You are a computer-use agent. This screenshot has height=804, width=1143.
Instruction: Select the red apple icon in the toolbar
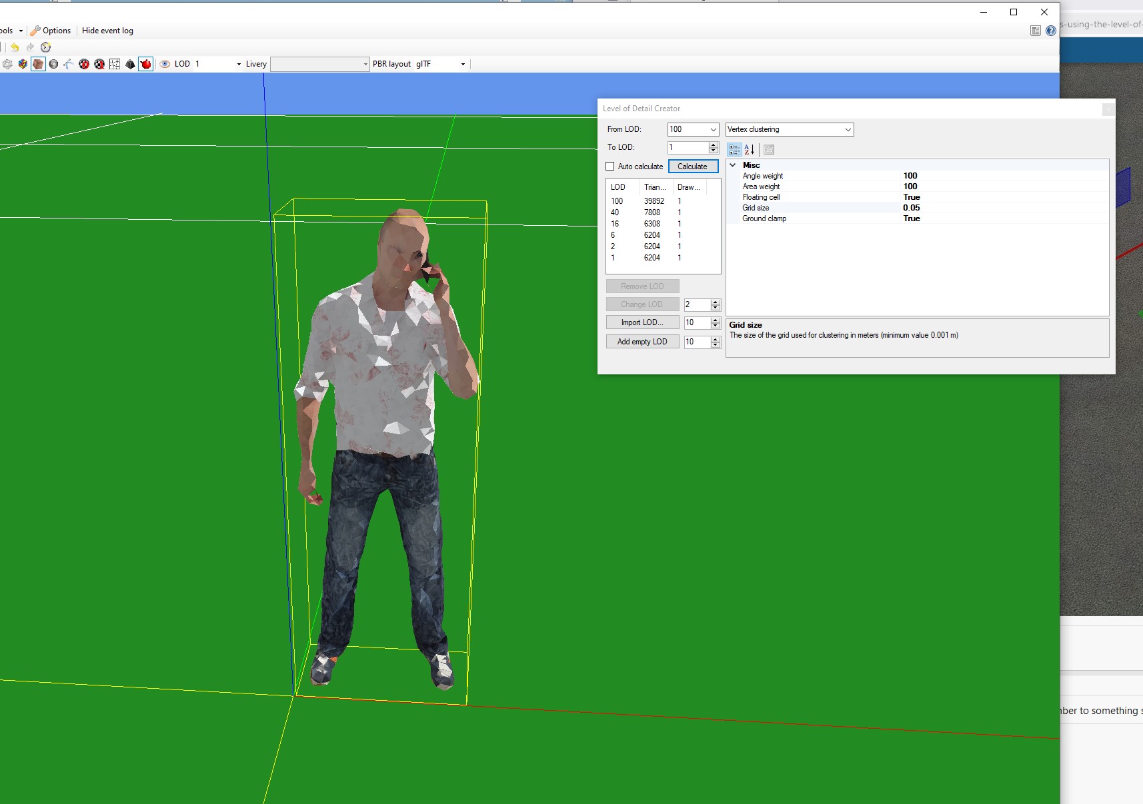click(x=145, y=64)
